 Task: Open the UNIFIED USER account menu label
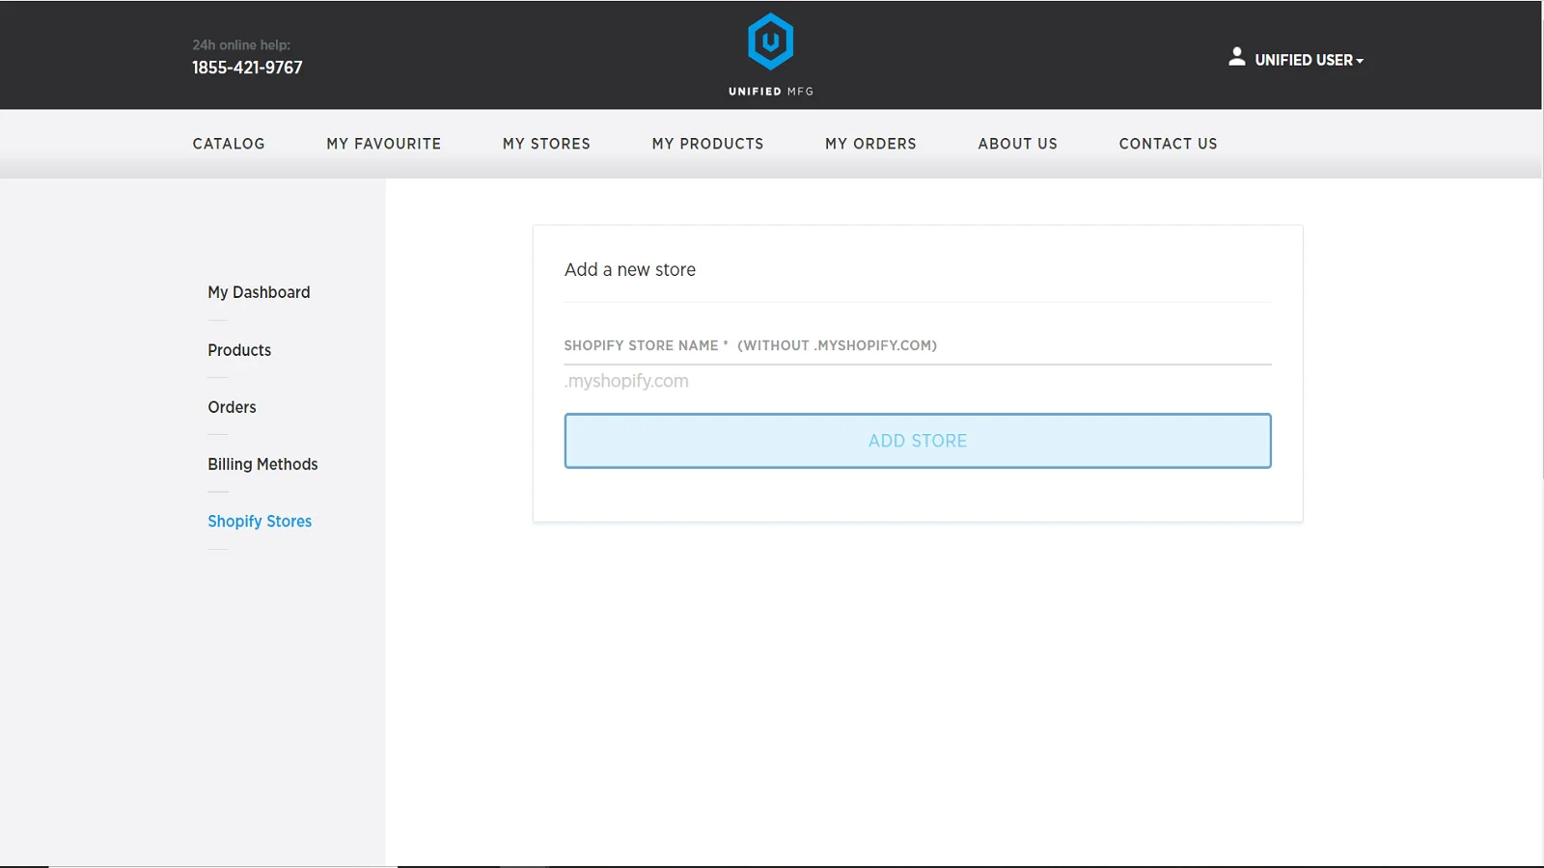[x=1303, y=60]
